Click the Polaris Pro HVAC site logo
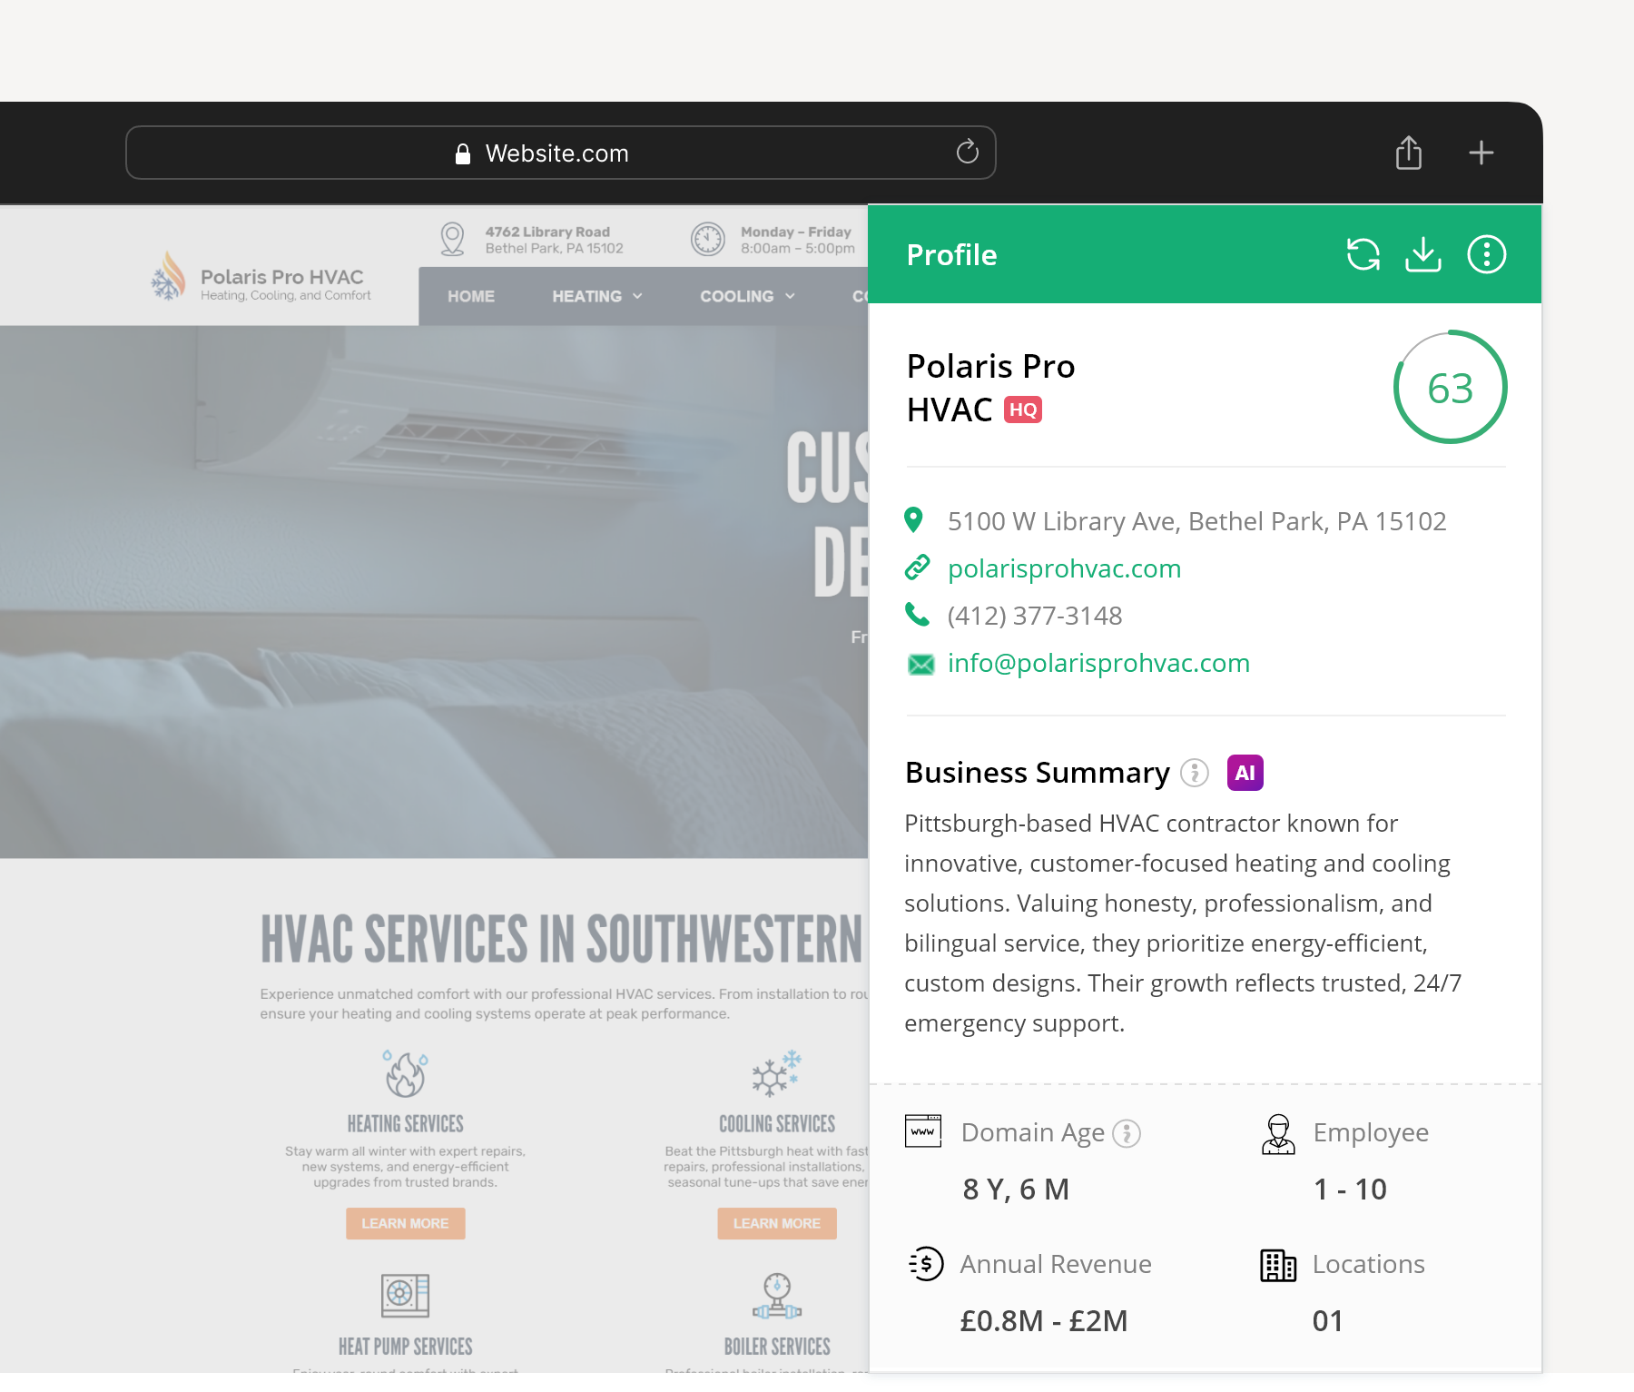The width and height of the screenshot is (1634, 1392). 261,278
